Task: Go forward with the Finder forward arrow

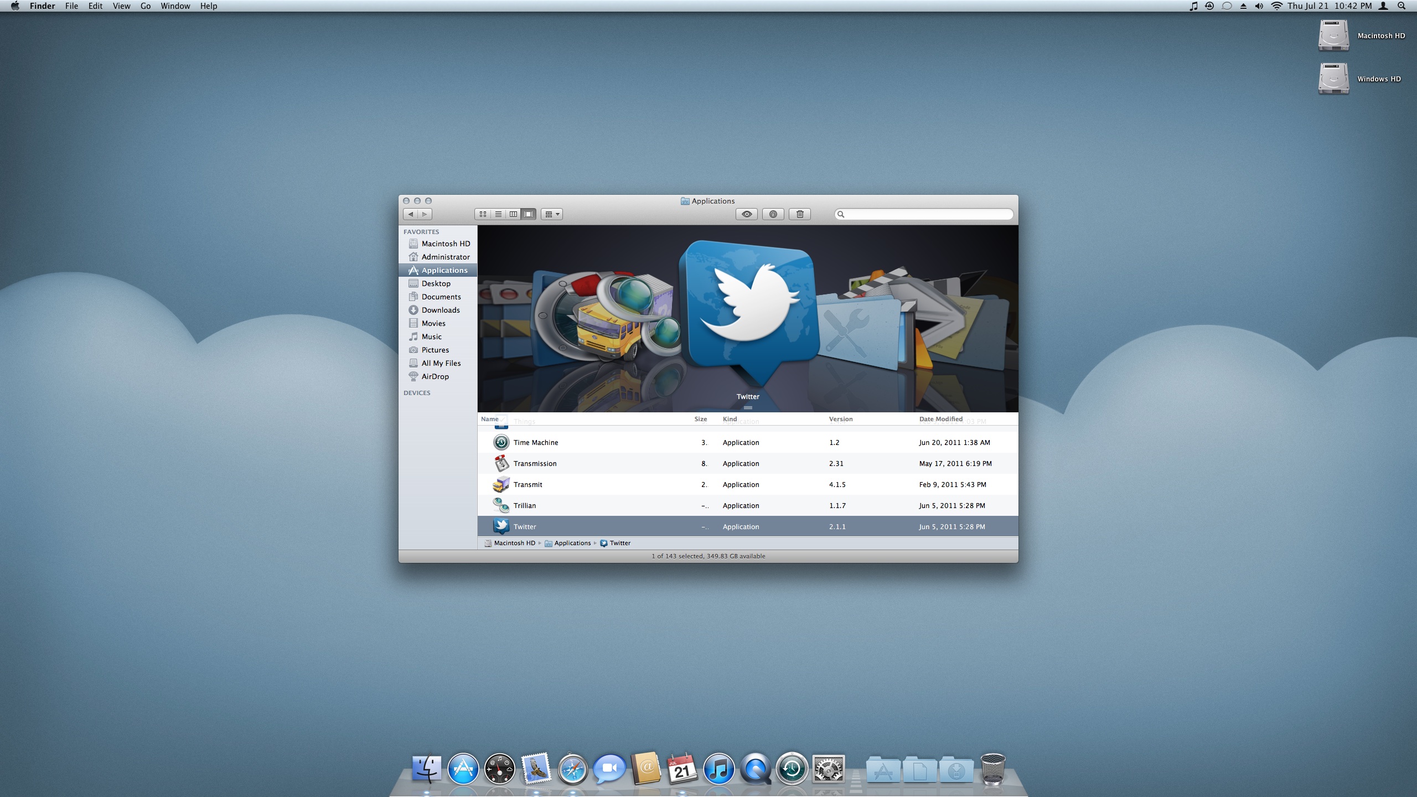Action: click(x=425, y=214)
